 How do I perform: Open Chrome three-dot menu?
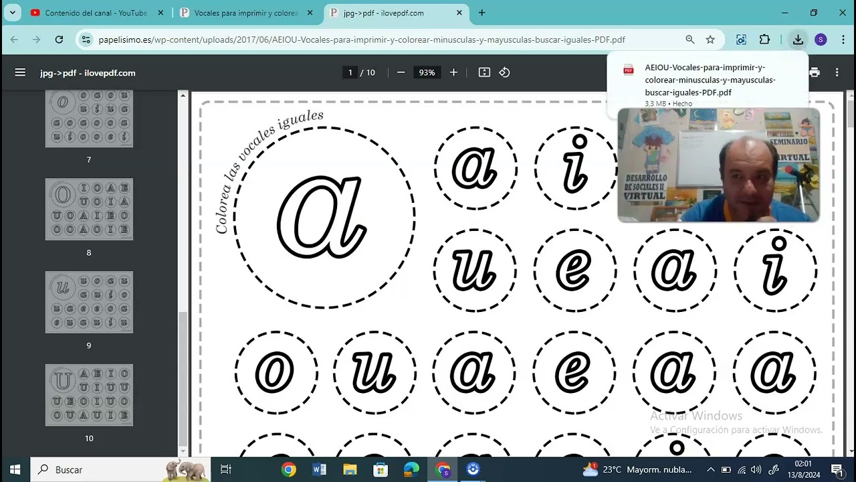pyautogui.click(x=843, y=39)
